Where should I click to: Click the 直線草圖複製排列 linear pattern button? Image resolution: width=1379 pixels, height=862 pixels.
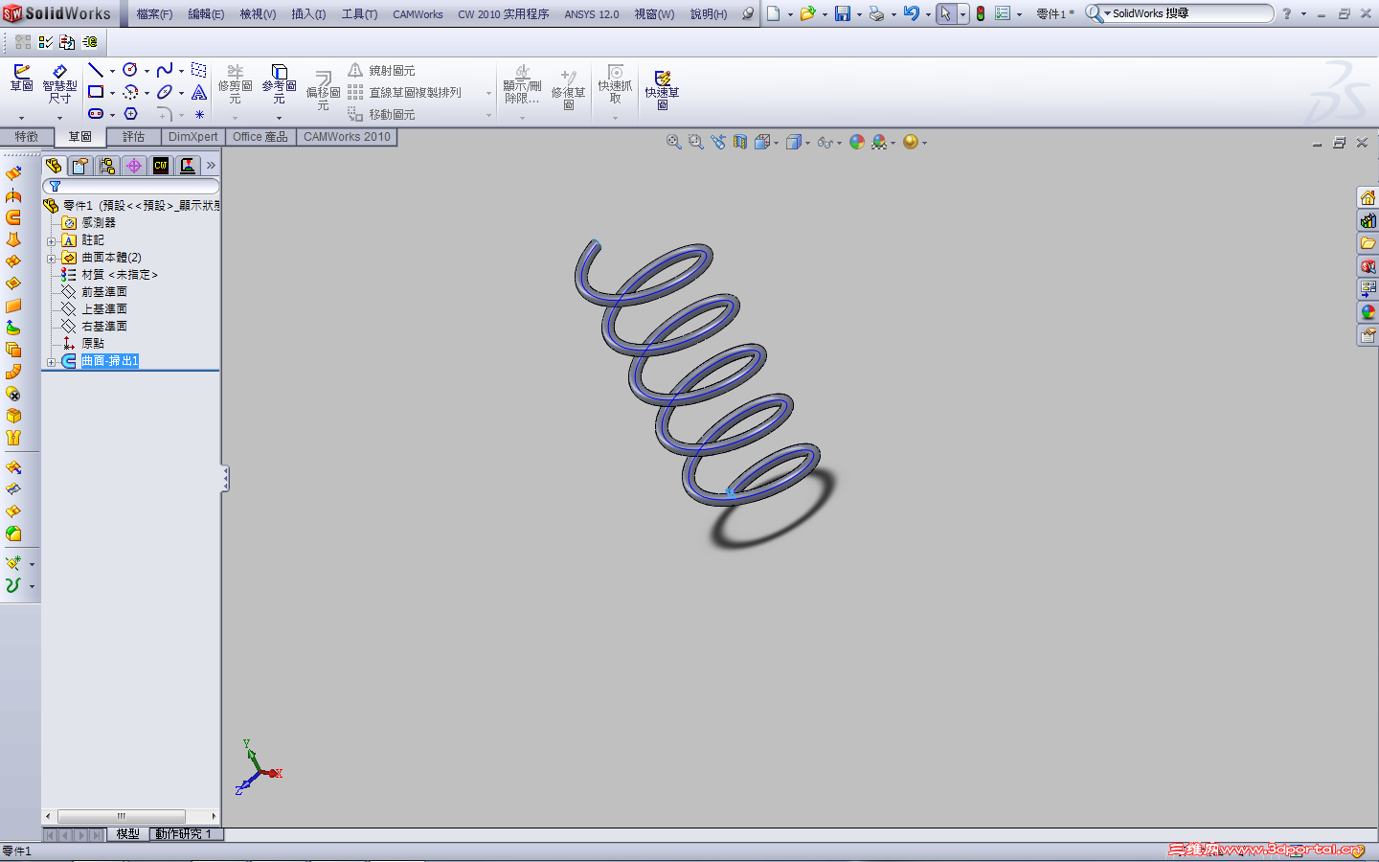(404, 92)
